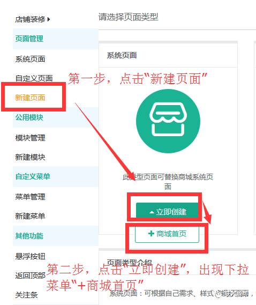The height and width of the screenshot is (305, 256).
Task: Open 新建菜单 in sidebar
Action: 31,216
